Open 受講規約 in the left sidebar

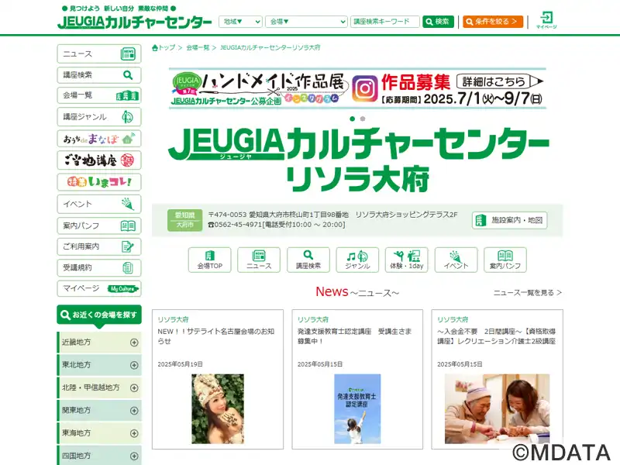[x=99, y=267]
